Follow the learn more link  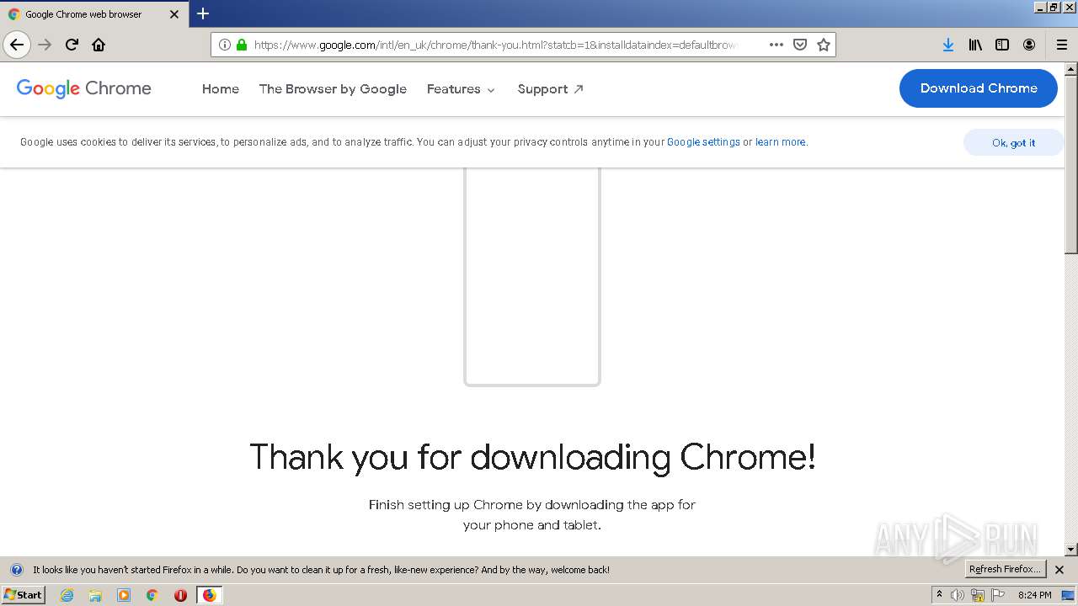tap(781, 142)
